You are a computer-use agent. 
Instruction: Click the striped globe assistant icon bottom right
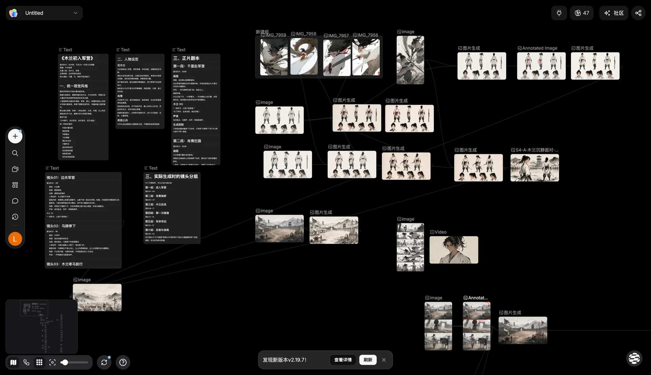634,358
